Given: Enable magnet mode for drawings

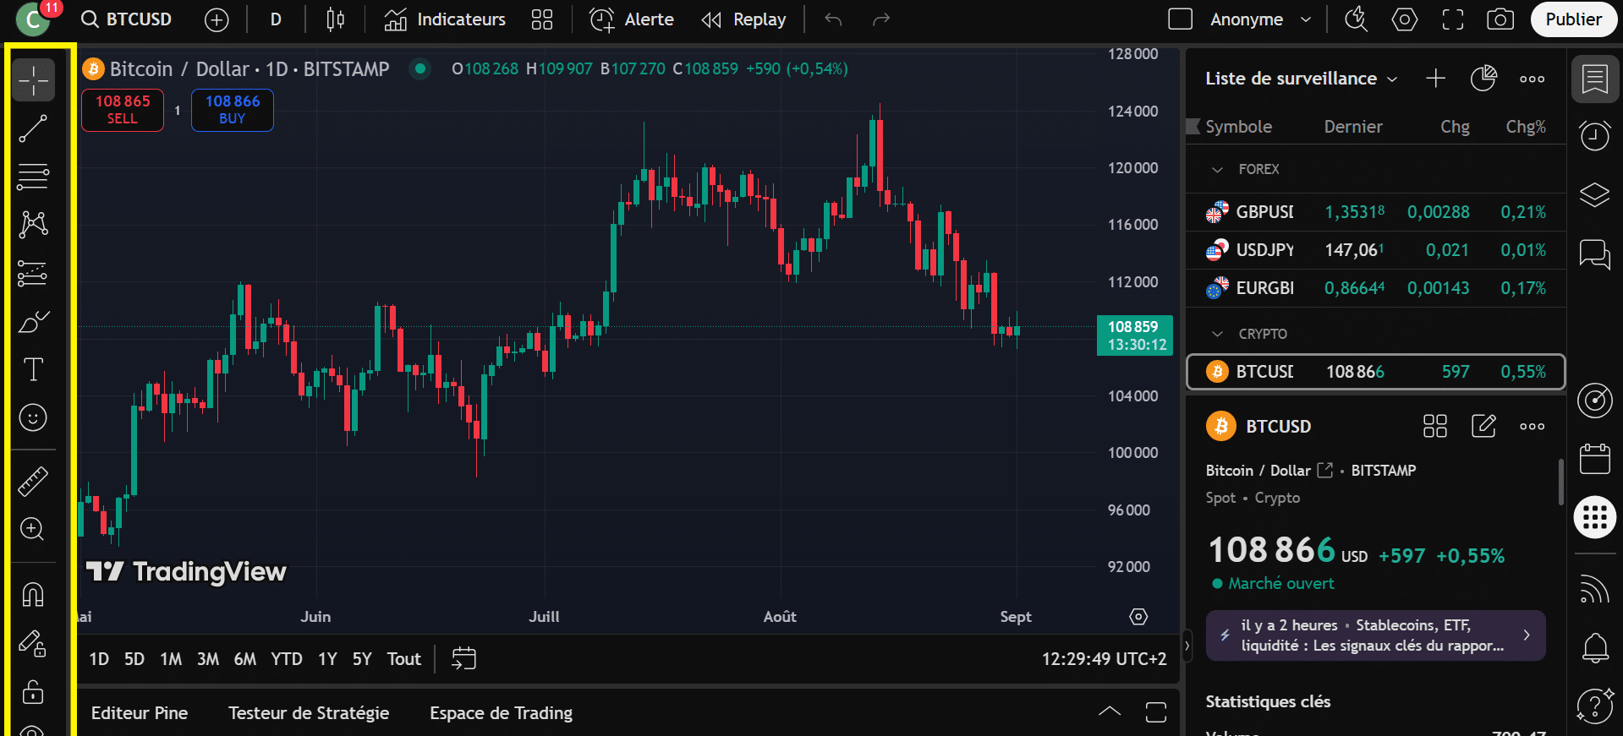Looking at the screenshot, I should [x=33, y=595].
